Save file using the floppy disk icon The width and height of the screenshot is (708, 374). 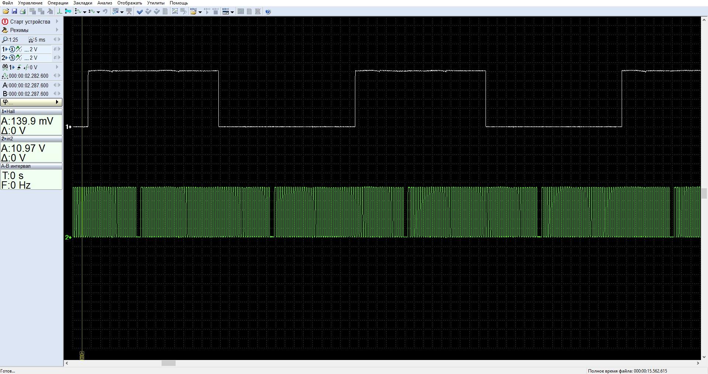(14, 11)
